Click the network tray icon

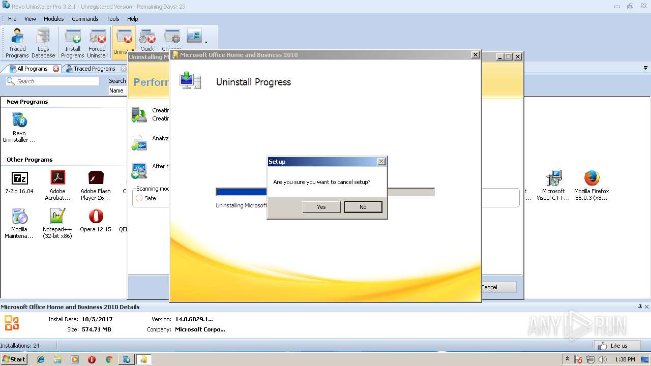590,359
